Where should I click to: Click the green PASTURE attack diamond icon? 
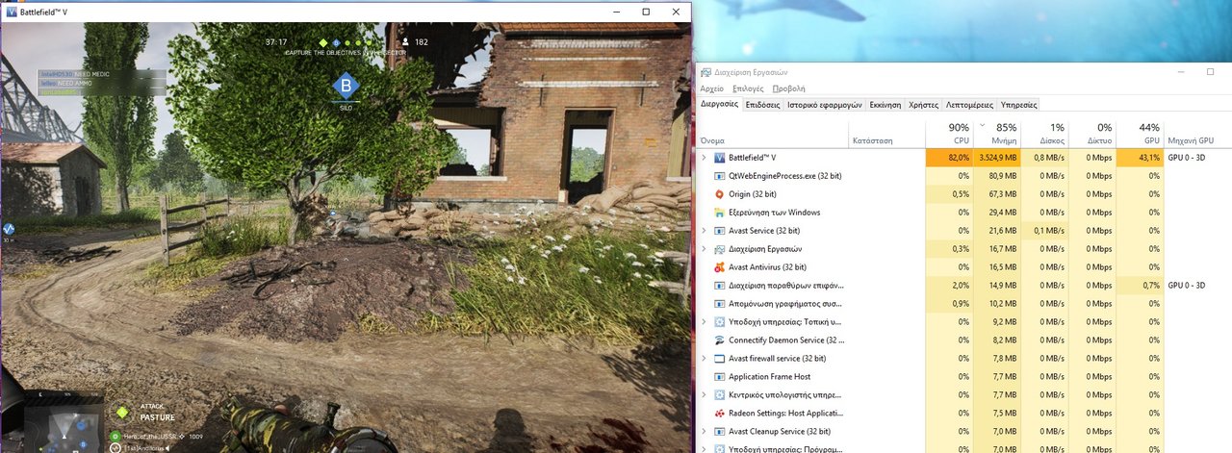pos(122,413)
